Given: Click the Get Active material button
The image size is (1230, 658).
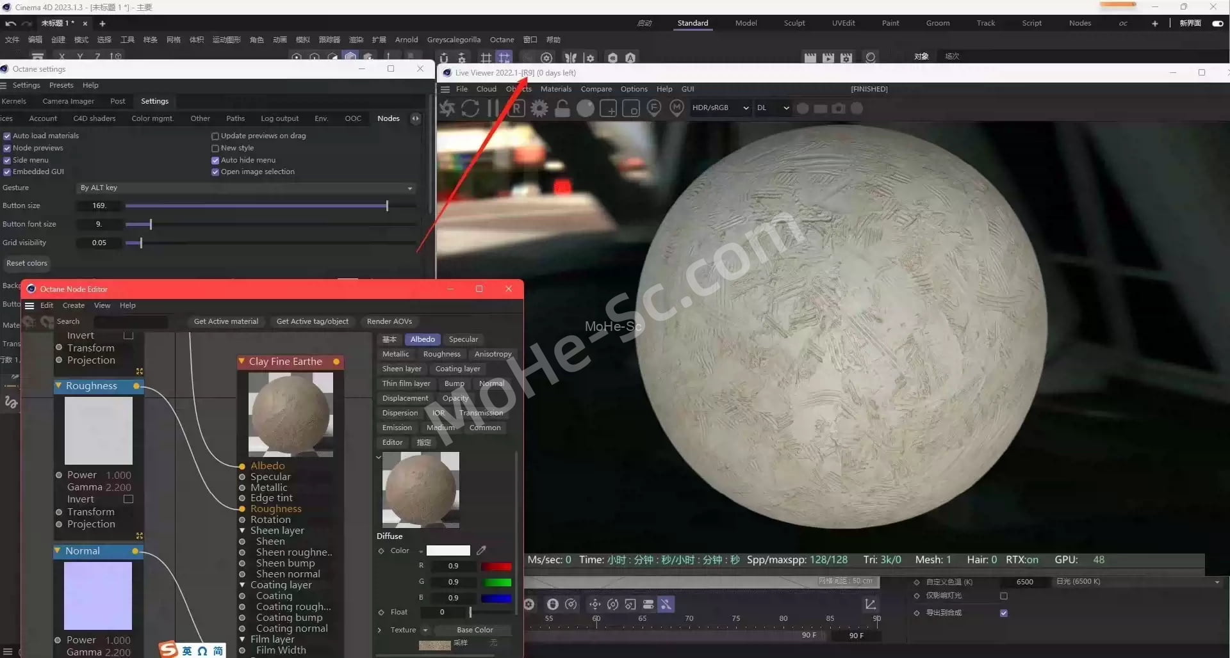Looking at the screenshot, I should (225, 321).
